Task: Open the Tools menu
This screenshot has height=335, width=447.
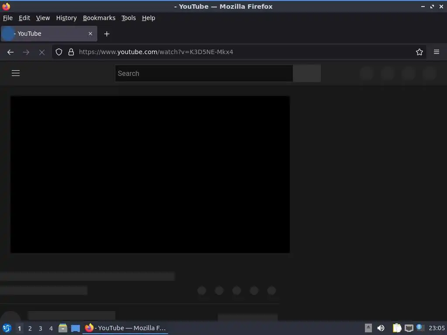Action: point(129,18)
